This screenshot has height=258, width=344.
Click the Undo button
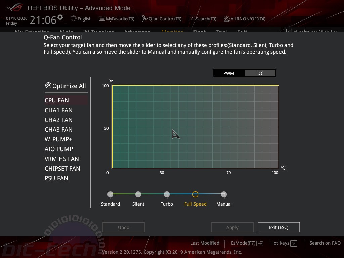click(x=124, y=227)
